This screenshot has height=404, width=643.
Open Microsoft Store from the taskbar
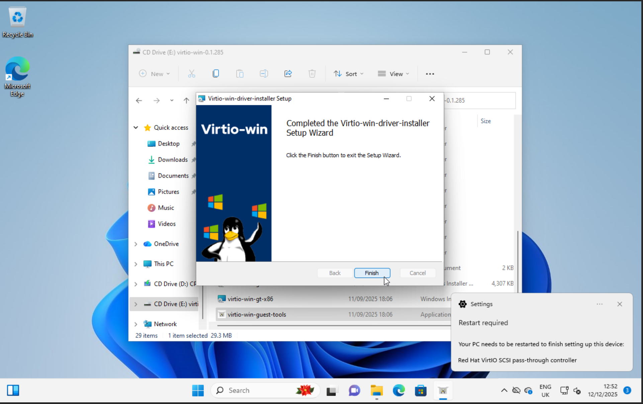pyautogui.click(x=421, y=390)
